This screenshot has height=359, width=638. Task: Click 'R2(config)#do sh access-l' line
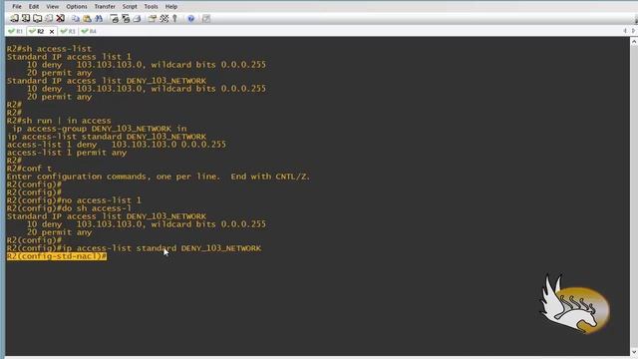[x=69, y=208]
